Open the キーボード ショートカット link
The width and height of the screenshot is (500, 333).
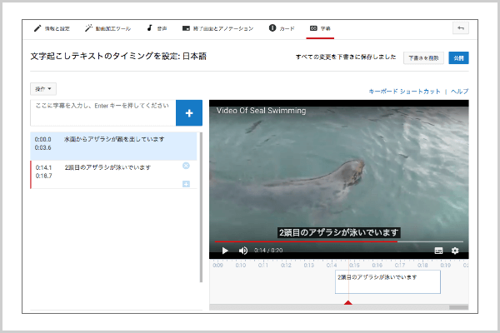[x=404, y=92]
